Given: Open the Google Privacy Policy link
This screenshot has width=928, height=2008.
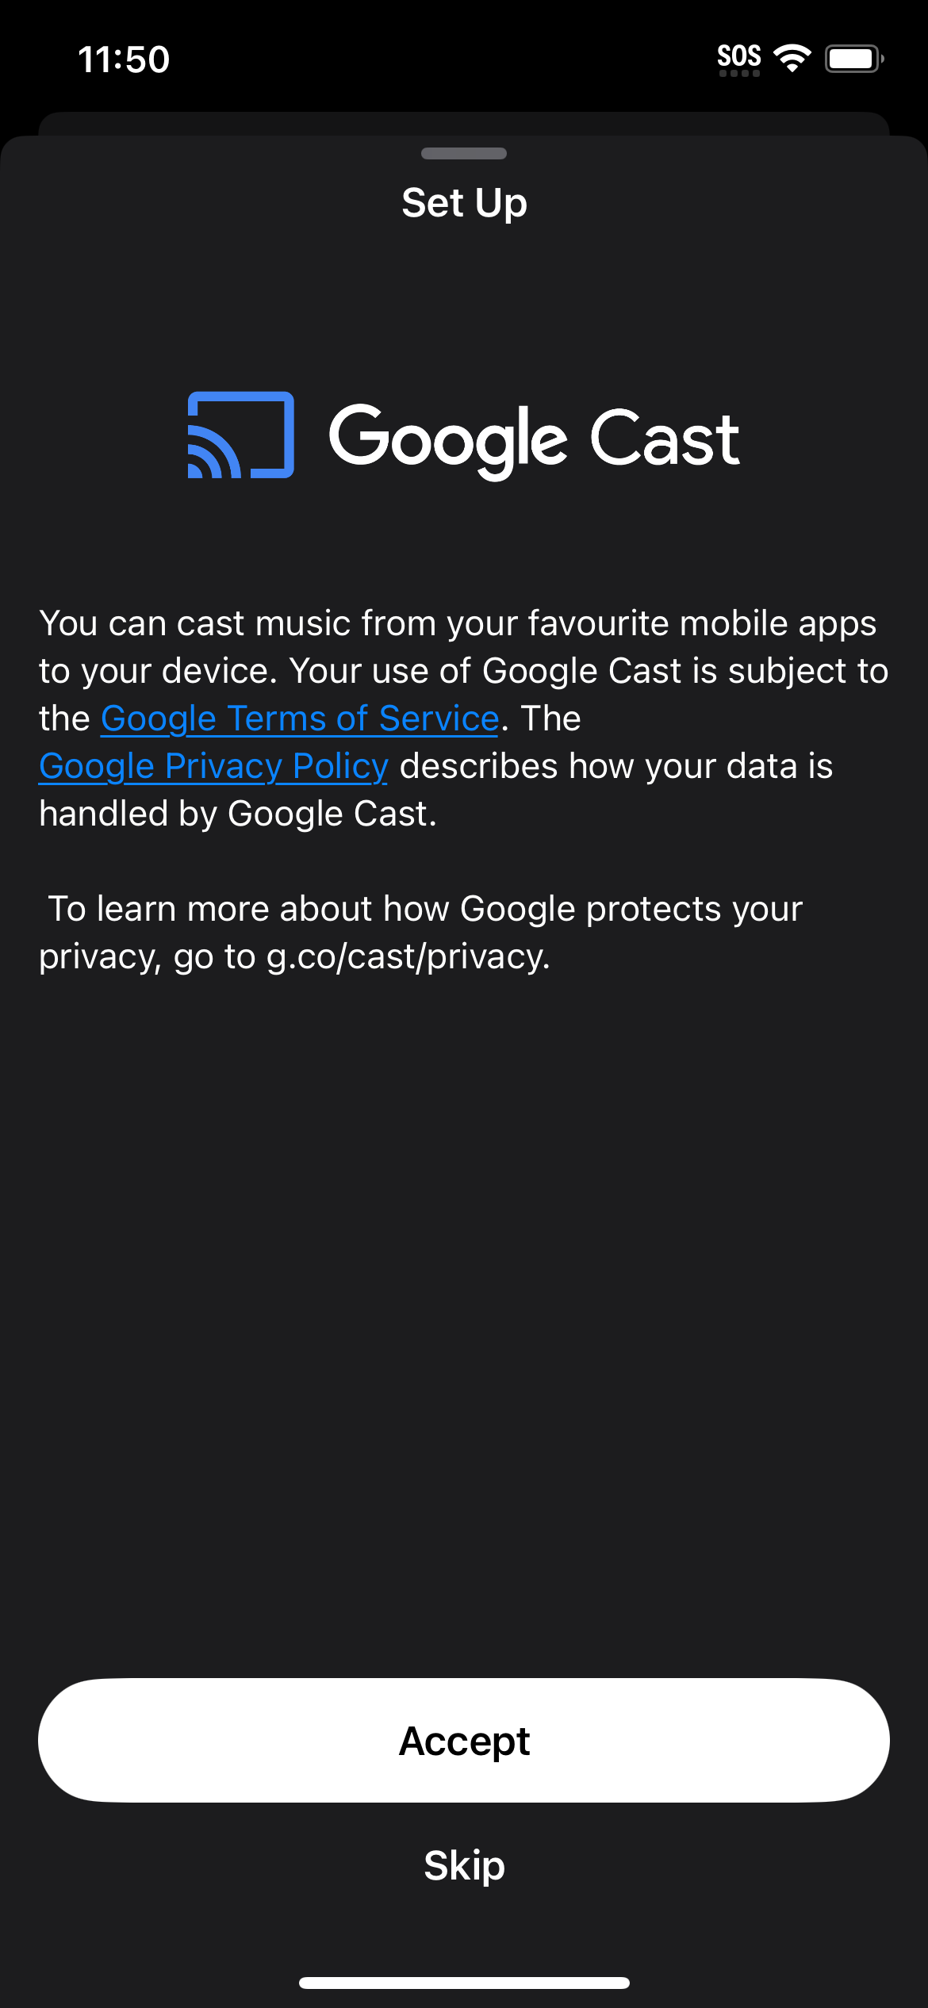Looking at the screenshot, I should (x=213, y=766).
